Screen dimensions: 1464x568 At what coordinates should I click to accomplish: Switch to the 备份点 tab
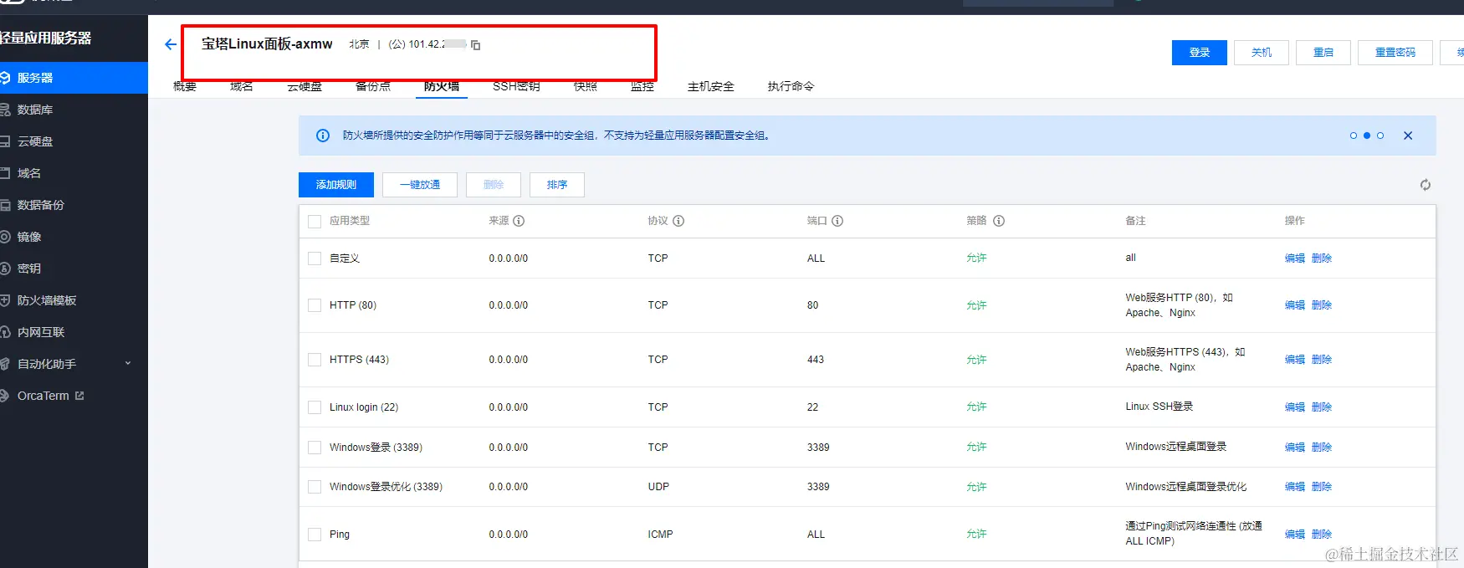coord(373,86)
